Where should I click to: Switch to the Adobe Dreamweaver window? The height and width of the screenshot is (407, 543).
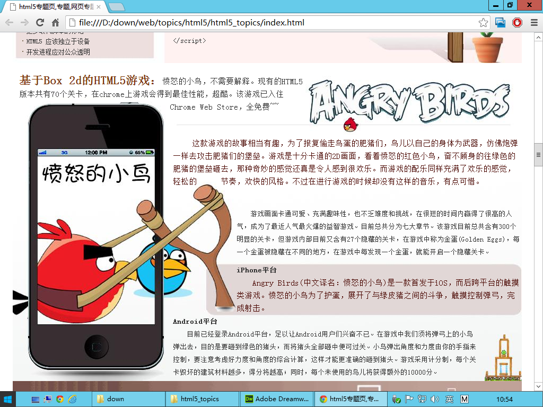pyautogui.click(x=277, y=399)
